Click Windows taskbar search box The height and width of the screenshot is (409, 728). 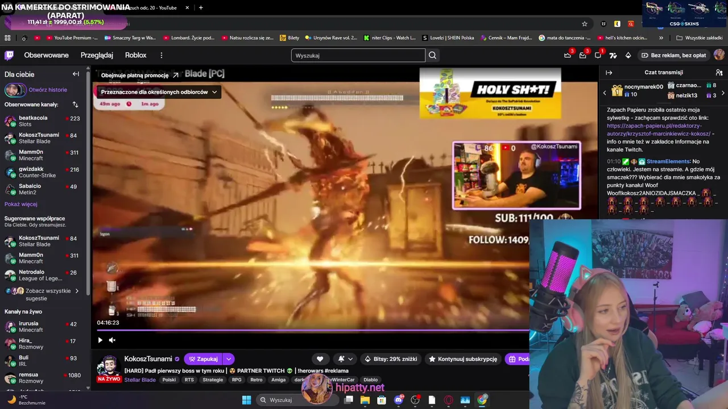(x=297, y=400)
